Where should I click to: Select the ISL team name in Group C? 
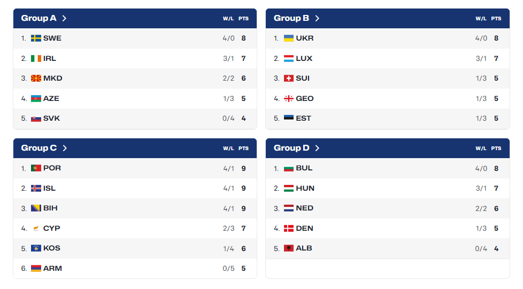49,189
